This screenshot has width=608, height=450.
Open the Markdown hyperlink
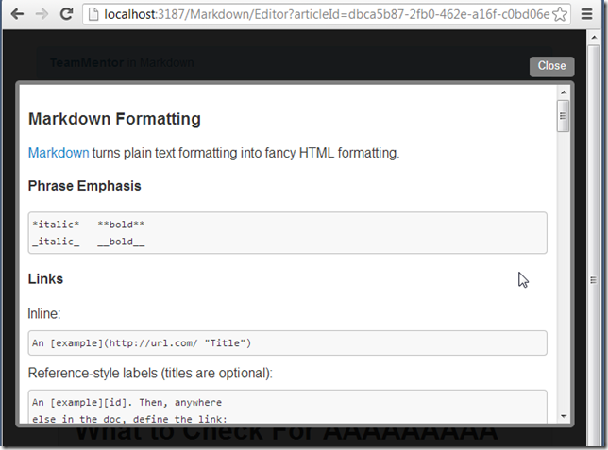coord(59,153)
